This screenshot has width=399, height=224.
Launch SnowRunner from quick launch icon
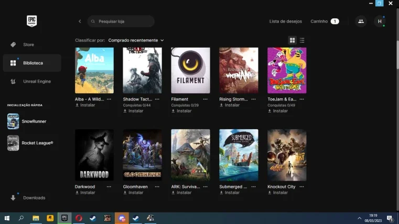[13, 121]
